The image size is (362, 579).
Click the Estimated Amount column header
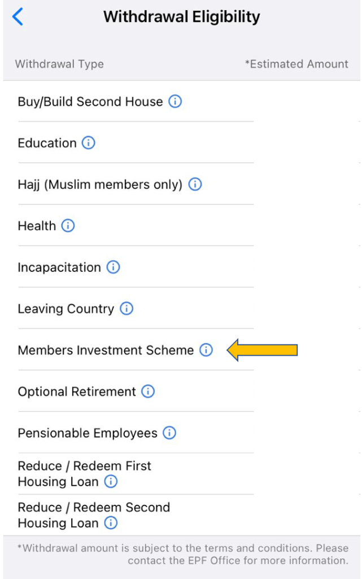(x=296, y=64)
